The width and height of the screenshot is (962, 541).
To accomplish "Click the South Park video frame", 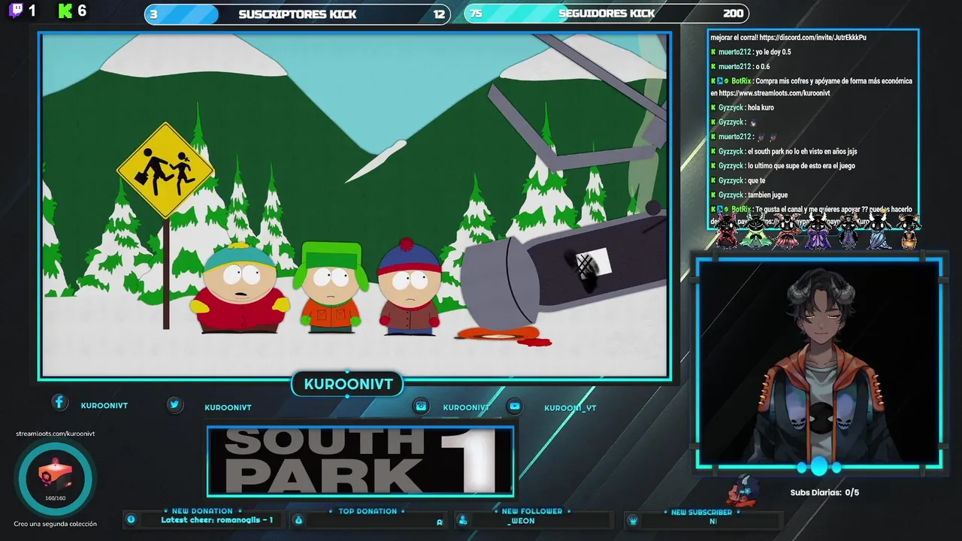I will [x=355, y=205].
